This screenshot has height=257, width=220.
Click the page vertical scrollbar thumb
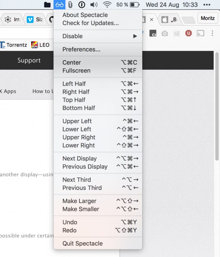(217, 106)
